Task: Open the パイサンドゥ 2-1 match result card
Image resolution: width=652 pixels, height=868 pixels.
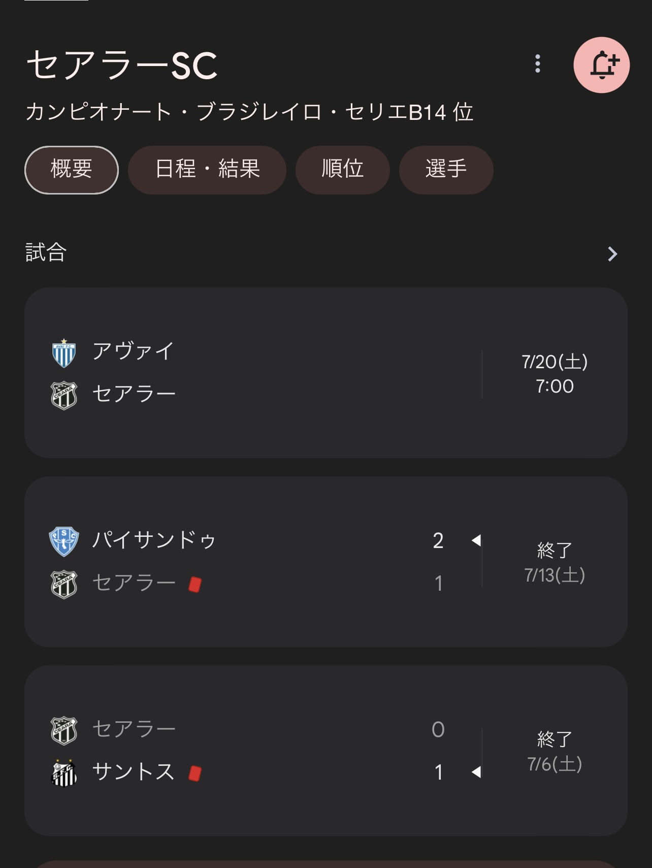Action: click(x=326, y=562)
